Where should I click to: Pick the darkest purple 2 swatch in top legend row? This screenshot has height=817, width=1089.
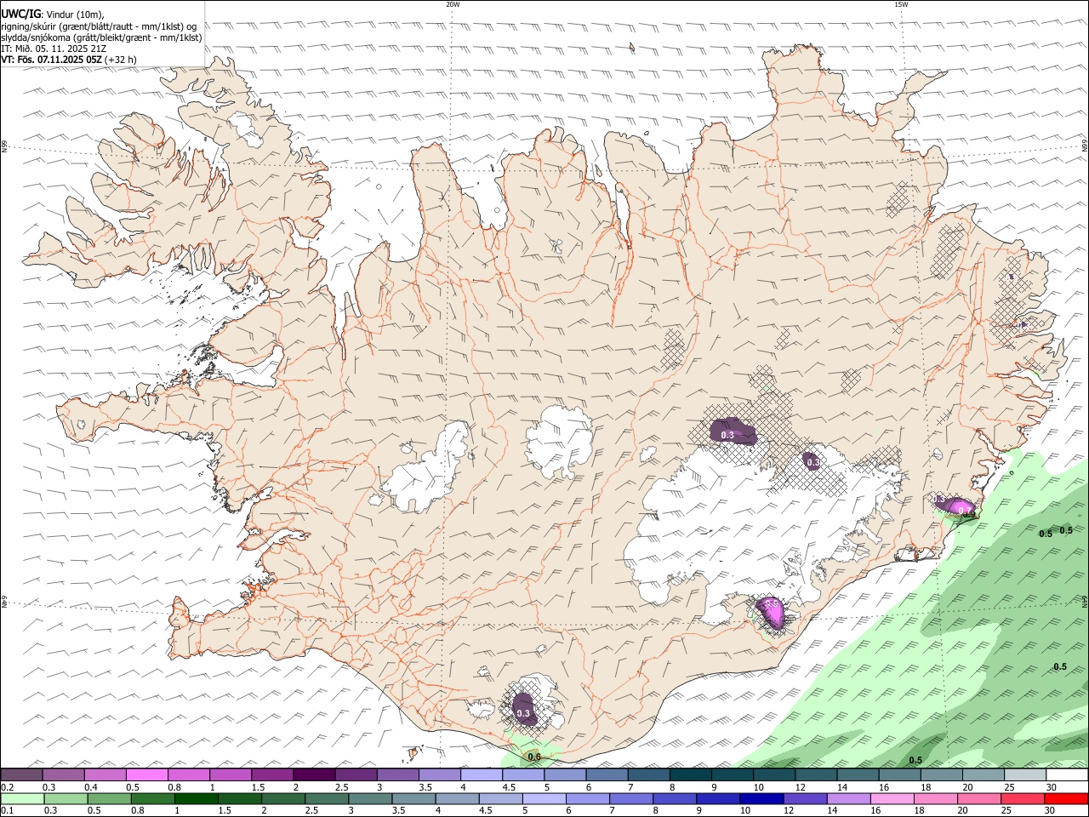314,775
